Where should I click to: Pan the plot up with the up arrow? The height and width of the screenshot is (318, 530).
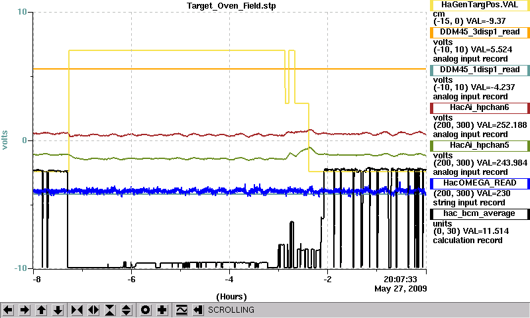pyautogui.click(x=41, y=309)
